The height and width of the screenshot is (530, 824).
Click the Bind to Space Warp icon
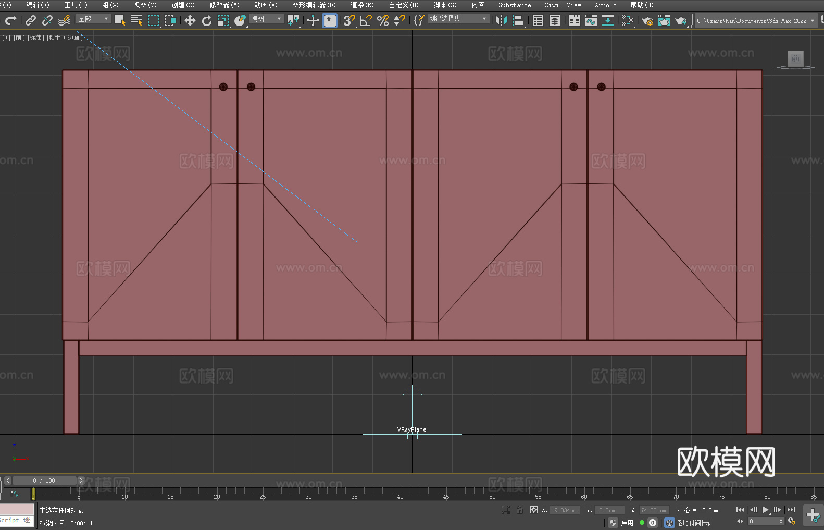(64, 20)
